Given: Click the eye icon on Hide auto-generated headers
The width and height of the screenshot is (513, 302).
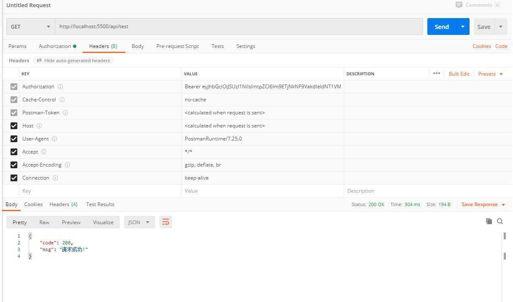Looking at the screenshot, I should [39, 61].
